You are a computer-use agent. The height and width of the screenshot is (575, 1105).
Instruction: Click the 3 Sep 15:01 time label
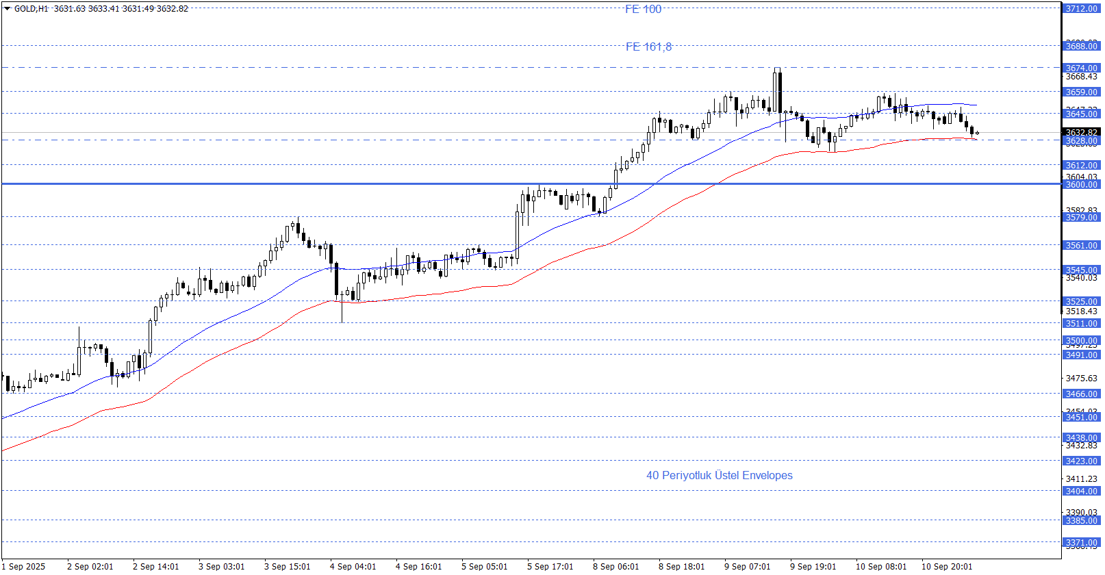288,567
